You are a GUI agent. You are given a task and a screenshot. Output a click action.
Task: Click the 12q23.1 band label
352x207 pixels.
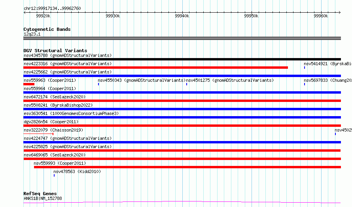32,34
